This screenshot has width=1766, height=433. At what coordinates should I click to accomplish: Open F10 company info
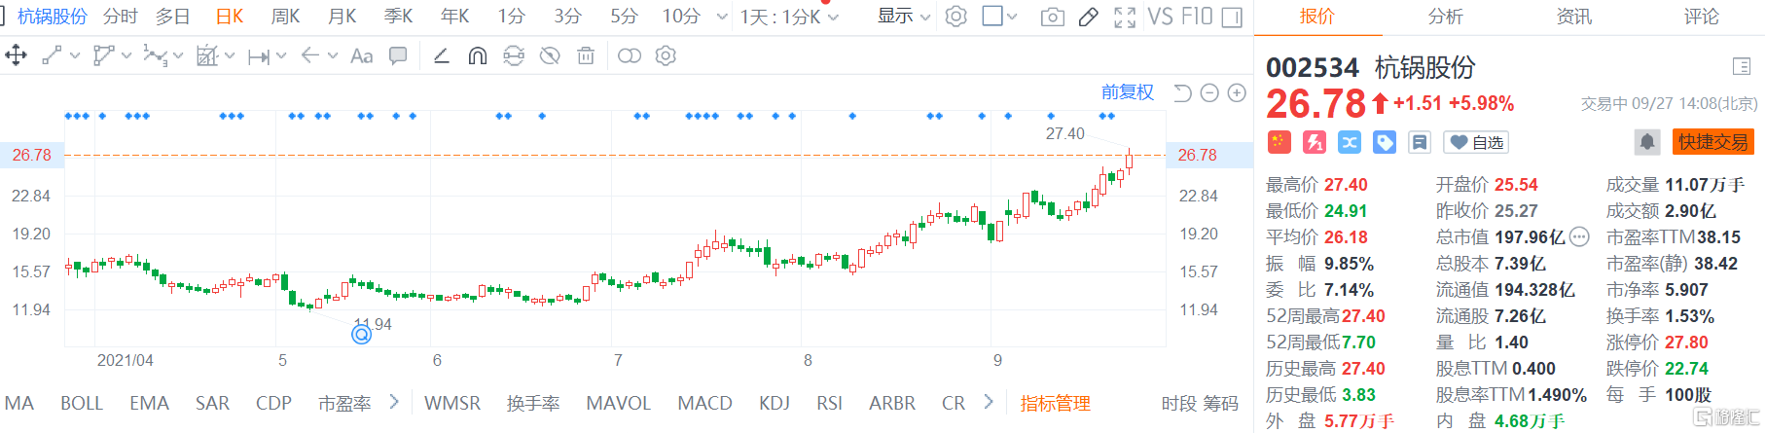pyautogui.click(x=1197, y=17)
